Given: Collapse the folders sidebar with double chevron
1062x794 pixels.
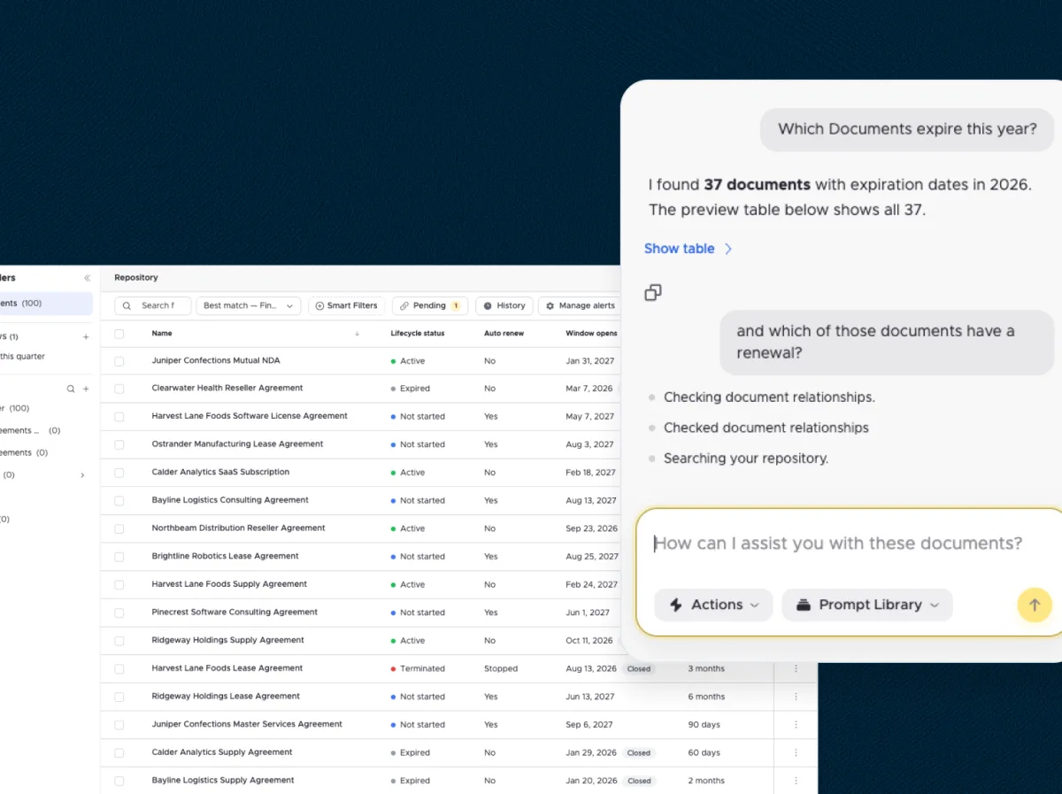Looking at the screenshot, I should (x=87, y=278).
